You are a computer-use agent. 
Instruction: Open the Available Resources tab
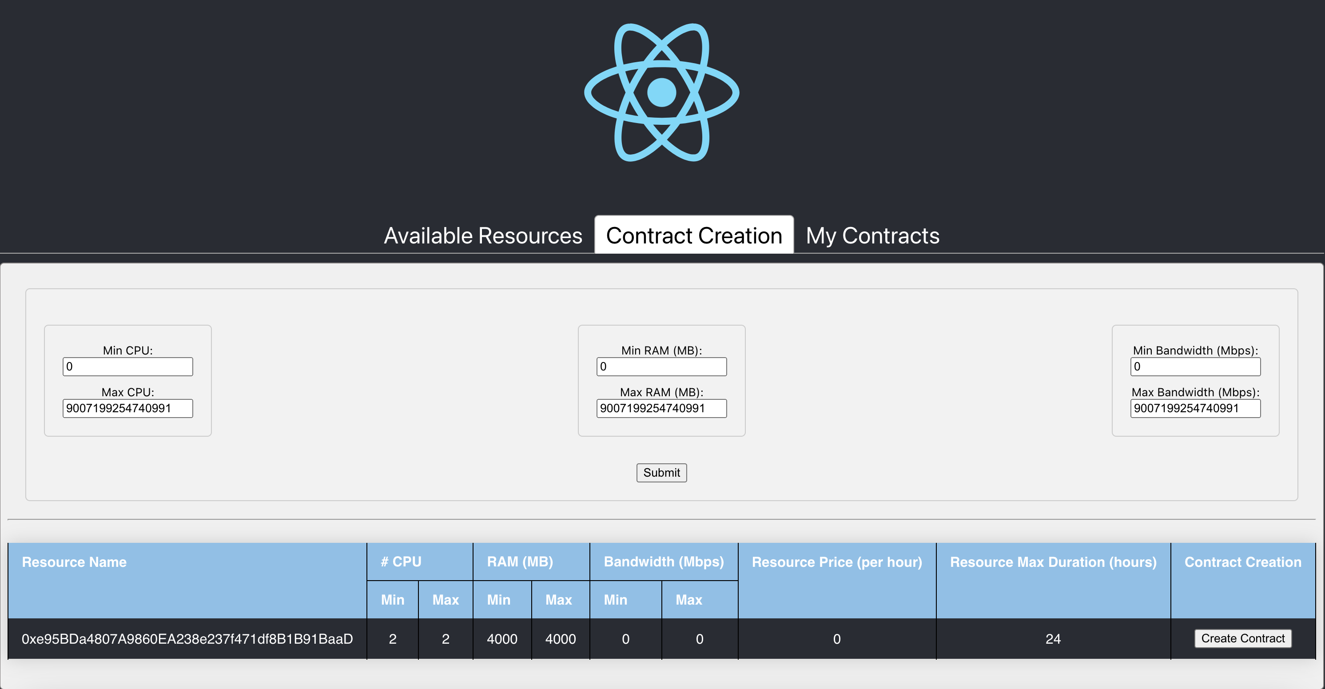point(483,236)
